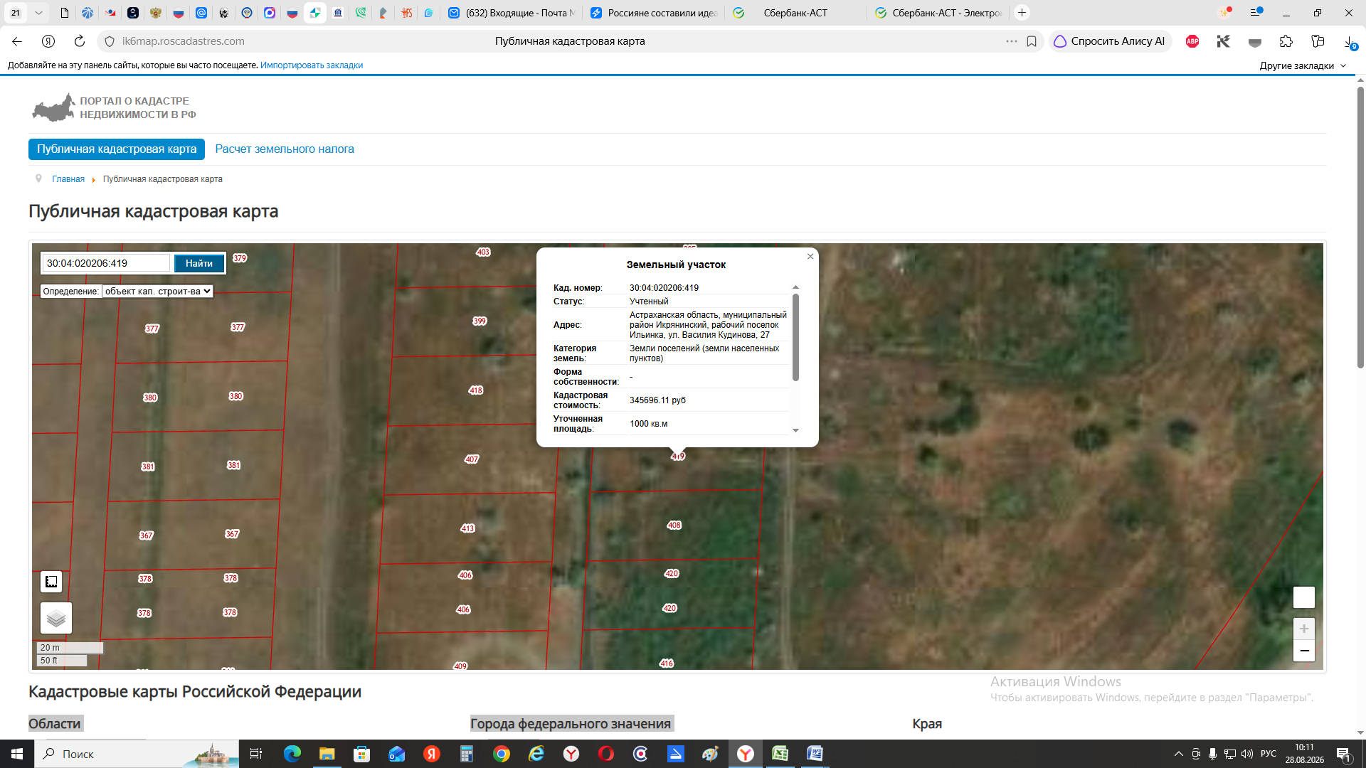Viewport: 1366px width, 768px height.
Task: Open browser extensions puzzle icon
Action: (x=1286, y=41)
